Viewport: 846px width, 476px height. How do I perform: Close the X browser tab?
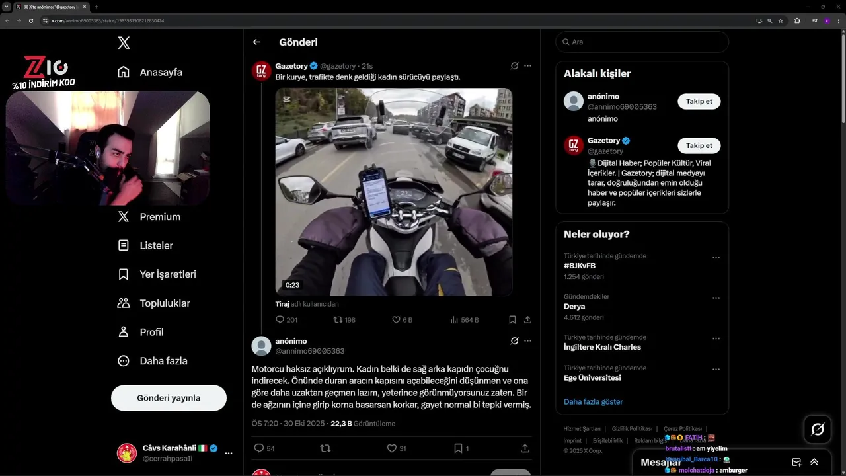(85, 7)
